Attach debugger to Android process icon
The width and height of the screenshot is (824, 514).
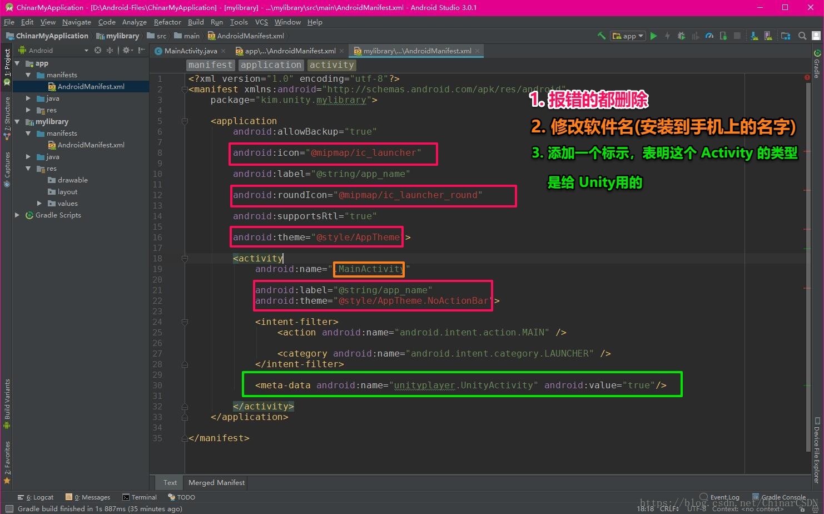coord(723,36)
